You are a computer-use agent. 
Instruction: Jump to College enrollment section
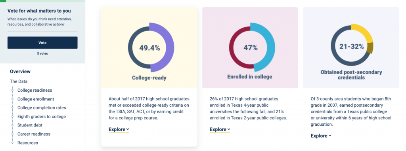tap(36, 99)
